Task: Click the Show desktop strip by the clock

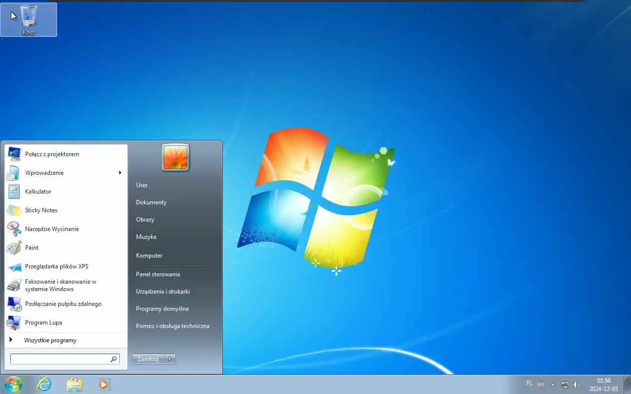Action: click(x=627, y=385)
